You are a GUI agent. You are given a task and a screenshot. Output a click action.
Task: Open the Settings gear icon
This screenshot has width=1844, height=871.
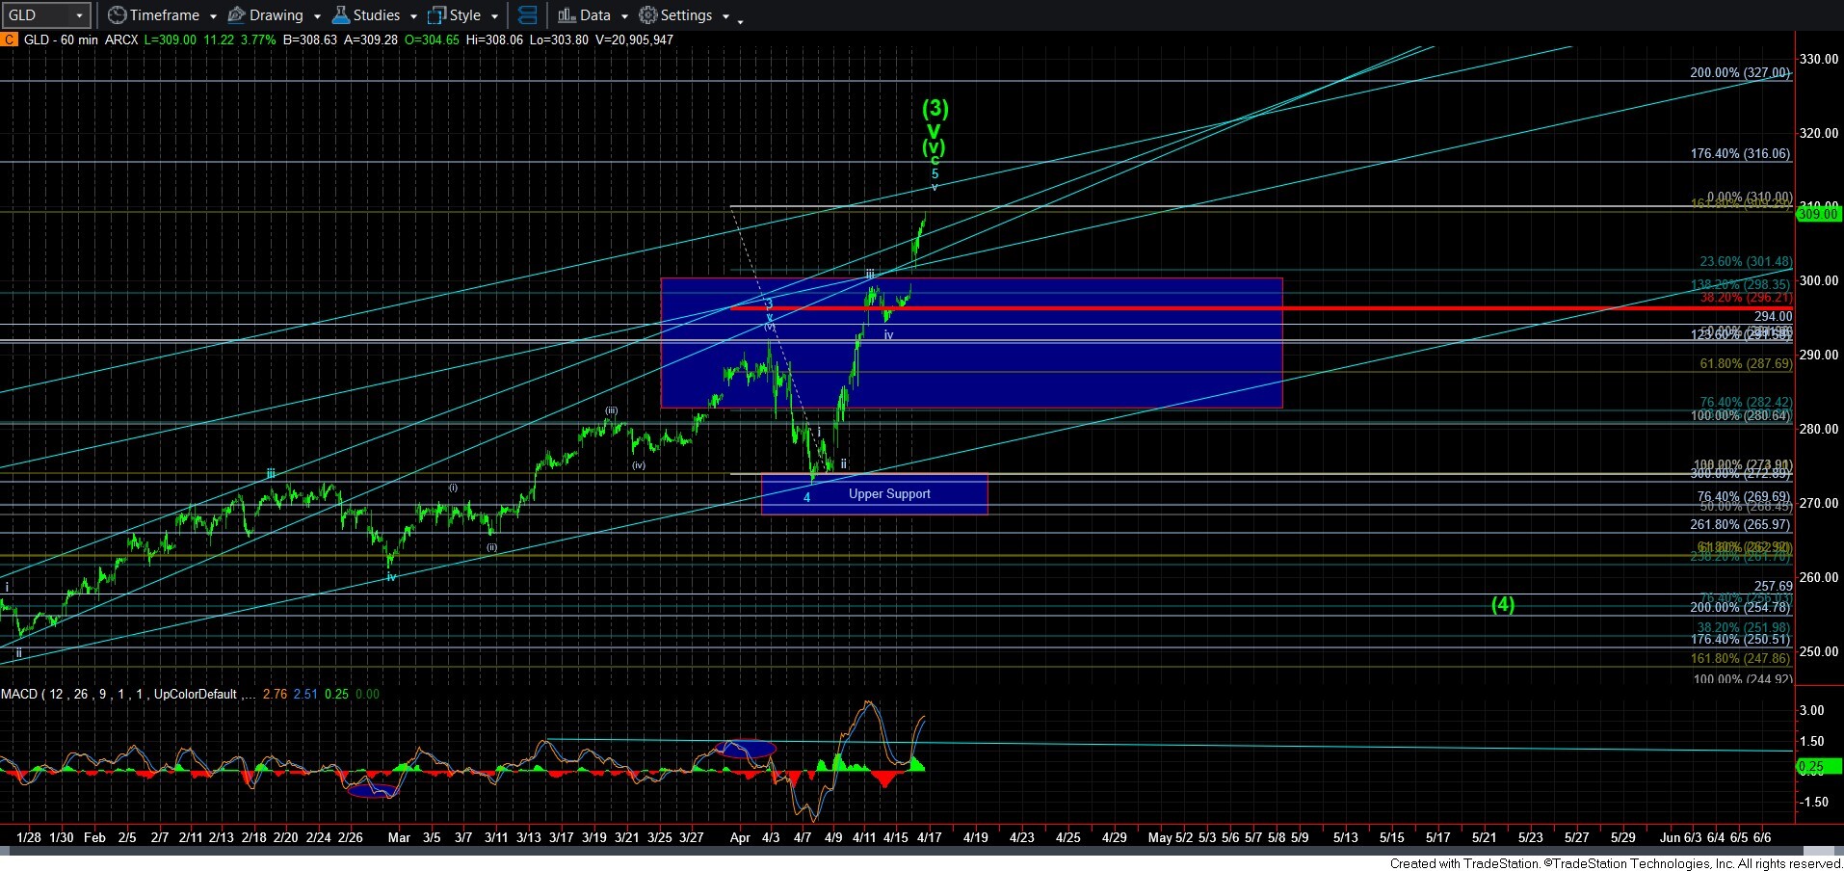[x=648, y=15]
